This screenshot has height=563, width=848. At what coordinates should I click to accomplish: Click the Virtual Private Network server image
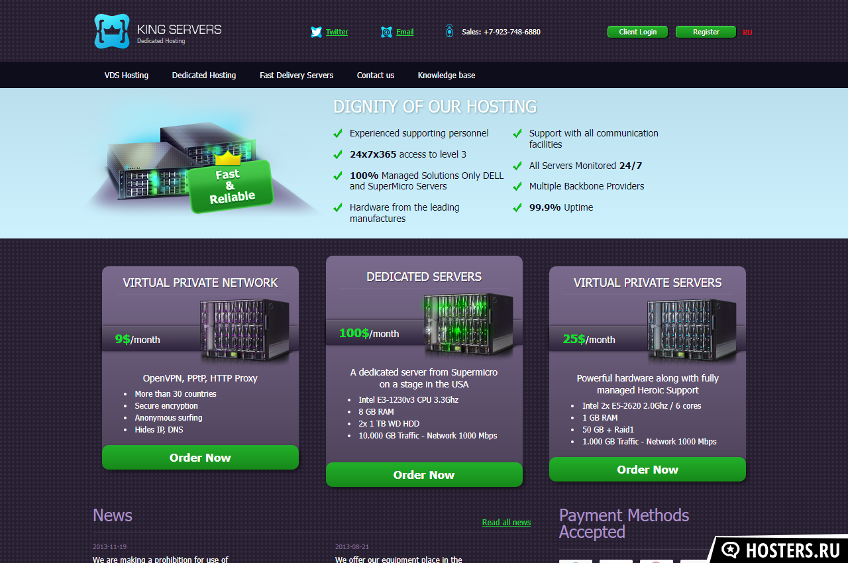[x=246, y=330]
